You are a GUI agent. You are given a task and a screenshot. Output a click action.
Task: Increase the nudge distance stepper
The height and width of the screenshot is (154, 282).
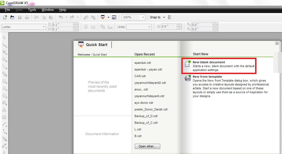179,25
